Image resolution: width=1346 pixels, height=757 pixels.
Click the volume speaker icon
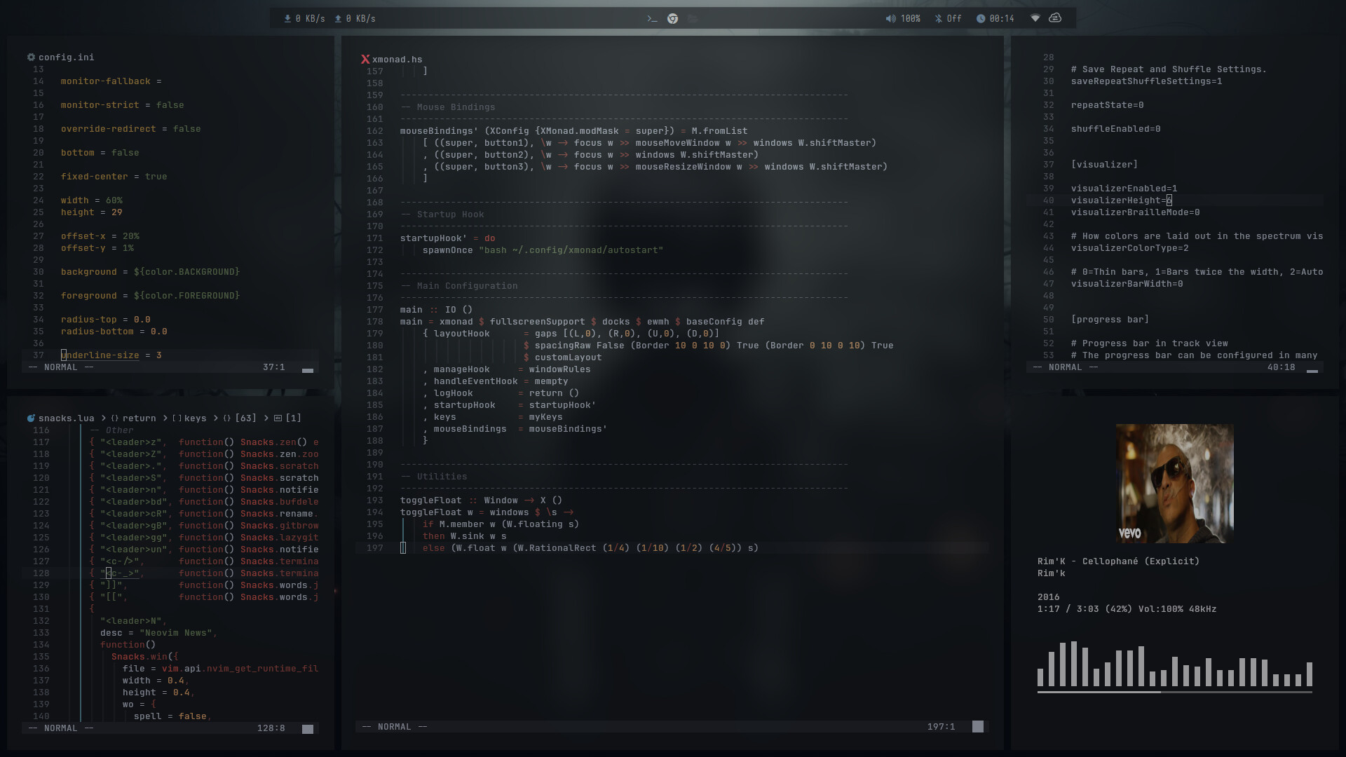[890, 19]
